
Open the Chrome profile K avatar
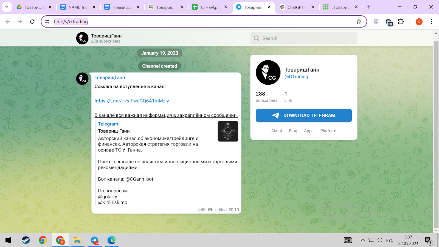coord(419,22)
